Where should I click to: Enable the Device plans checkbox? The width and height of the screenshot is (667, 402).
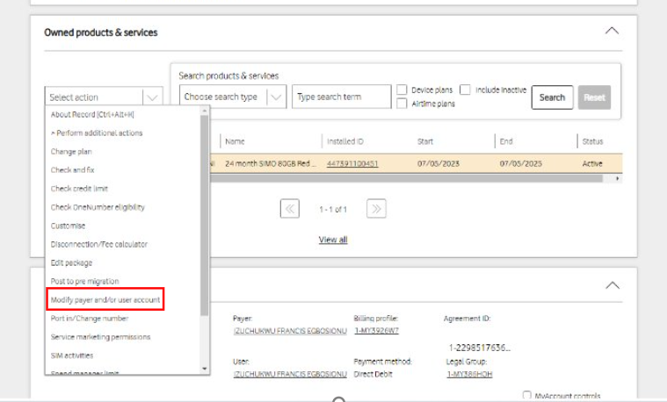pos(402,90)
